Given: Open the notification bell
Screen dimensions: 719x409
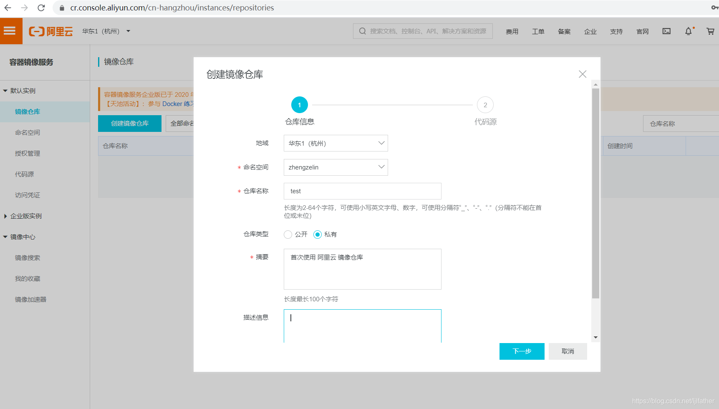Looking at the screenshot, I should [x=689, y=31].
